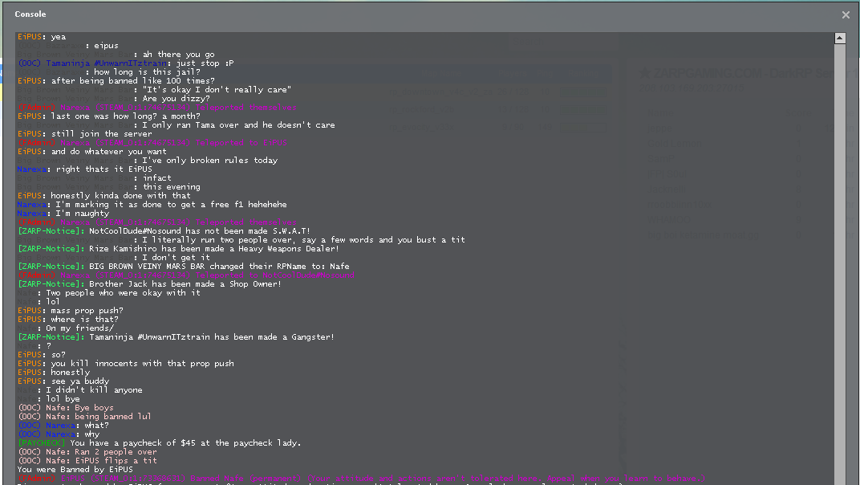This screenshot has width=860, height=485.
Task: Select 'Narexa: right thats it EiPUS'
Action: [85, 169]
